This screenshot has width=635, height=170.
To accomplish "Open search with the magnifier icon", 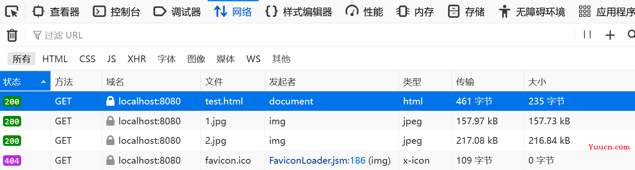I will click(x=631, y=35).
